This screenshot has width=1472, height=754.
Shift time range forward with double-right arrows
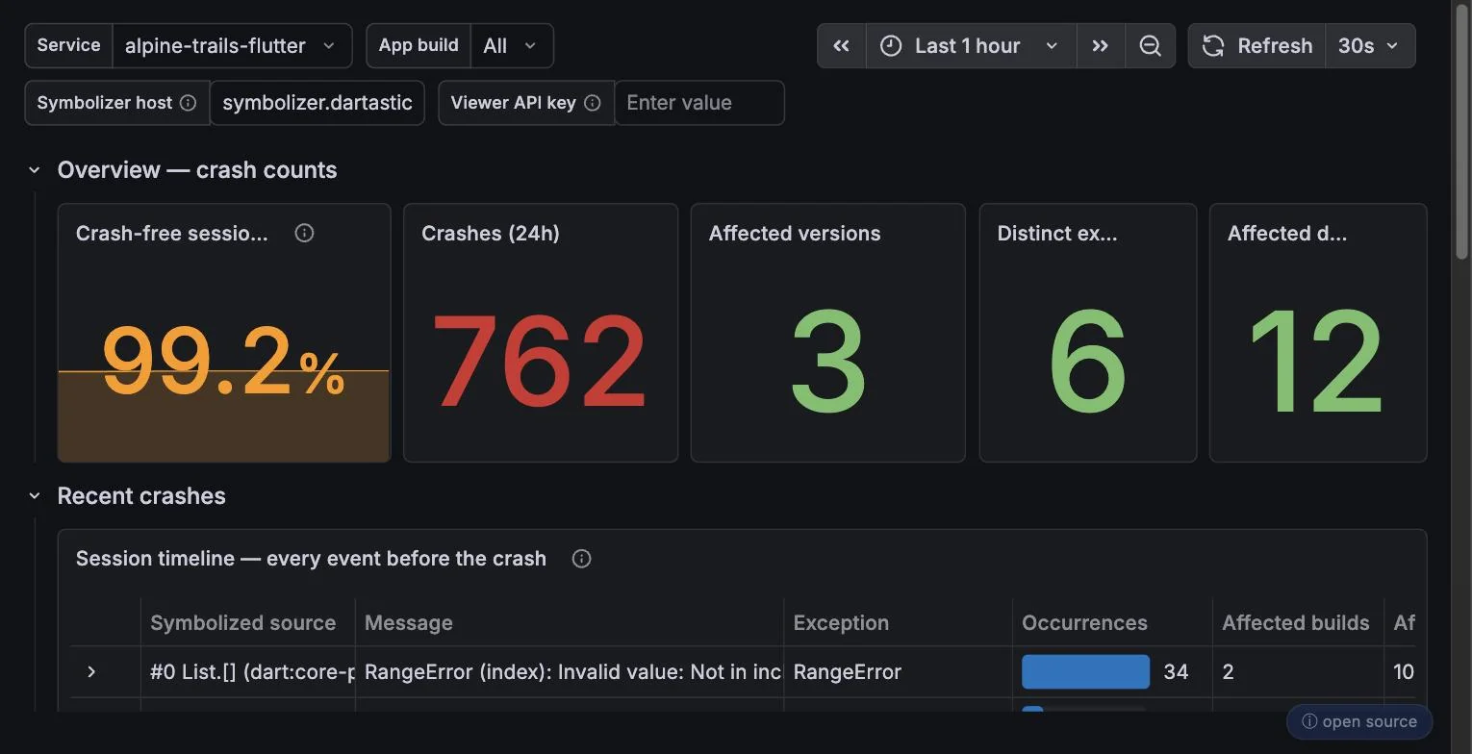1101,46
